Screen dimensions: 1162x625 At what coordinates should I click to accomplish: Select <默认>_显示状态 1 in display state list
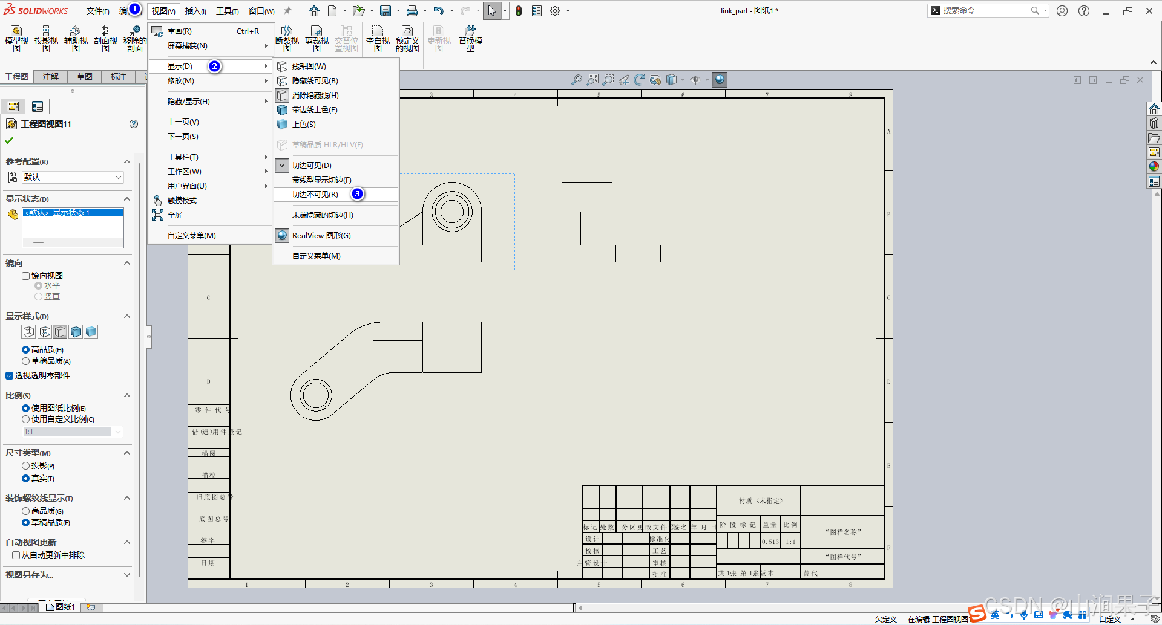tap(73, 212)
